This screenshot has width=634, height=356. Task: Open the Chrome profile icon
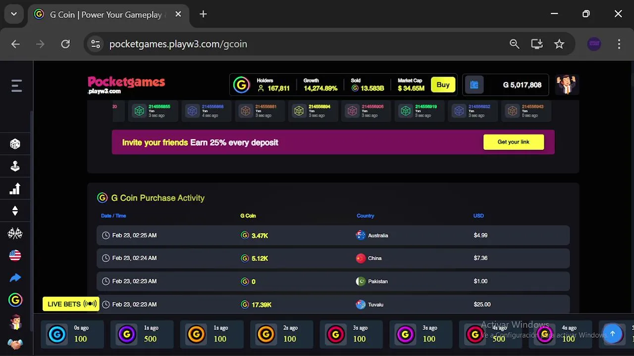tap(594, 44)
